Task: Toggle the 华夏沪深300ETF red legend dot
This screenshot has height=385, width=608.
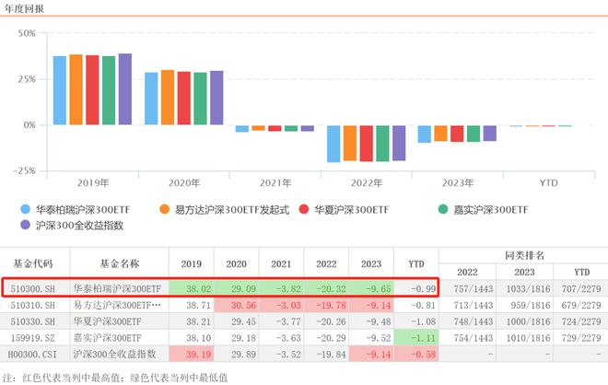Action: 304,209
